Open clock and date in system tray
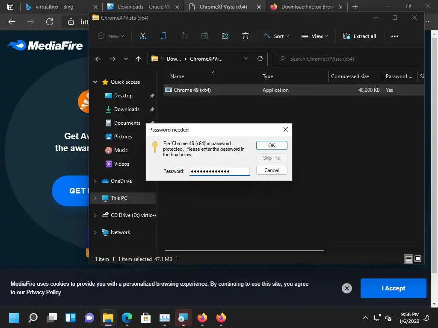This screenshot has width=438, height=328. pyautogui.click(x=409, y=318)
